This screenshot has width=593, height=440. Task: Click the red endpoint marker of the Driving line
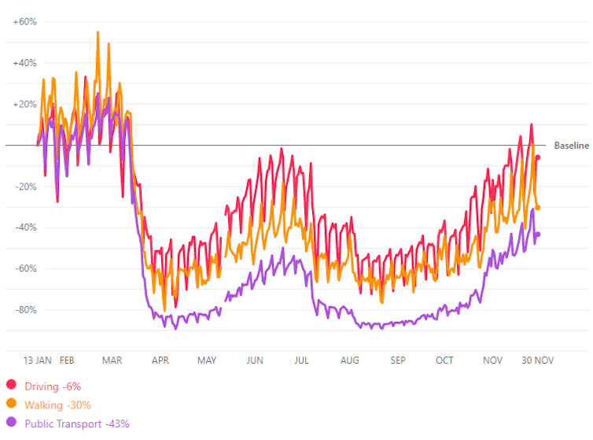(x=538, y=157)
